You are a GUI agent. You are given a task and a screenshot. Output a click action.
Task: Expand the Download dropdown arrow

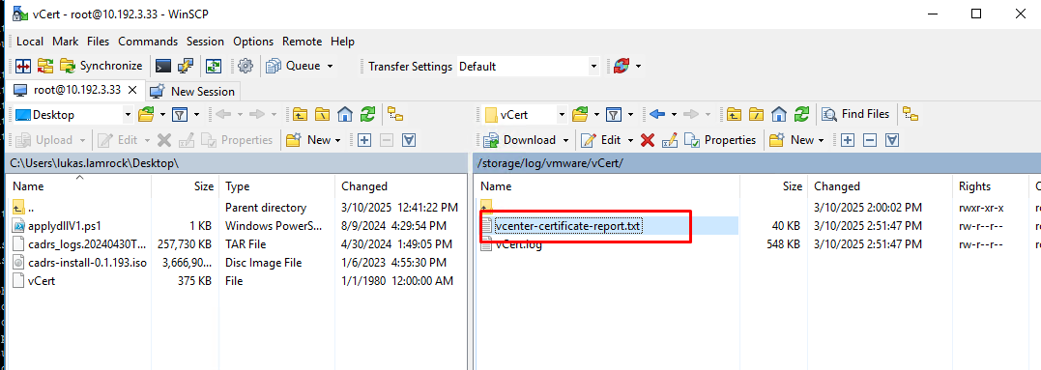565,140
